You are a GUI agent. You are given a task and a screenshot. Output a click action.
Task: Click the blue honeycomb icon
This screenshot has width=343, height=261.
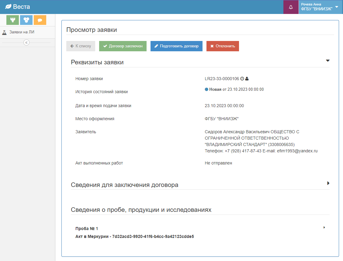pos(26,20)
